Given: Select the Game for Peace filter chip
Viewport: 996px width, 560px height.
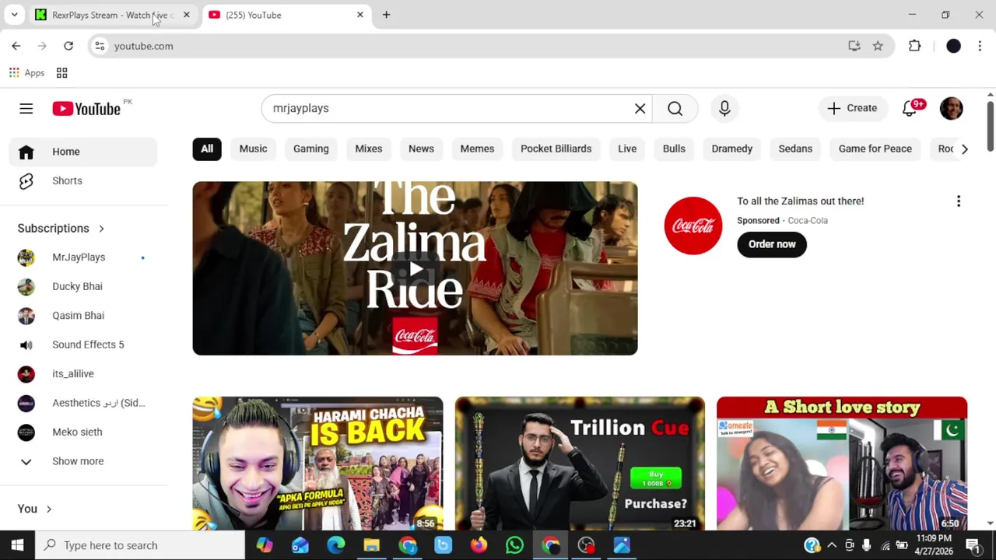Looking at the screenshot, I should (875, 149).
